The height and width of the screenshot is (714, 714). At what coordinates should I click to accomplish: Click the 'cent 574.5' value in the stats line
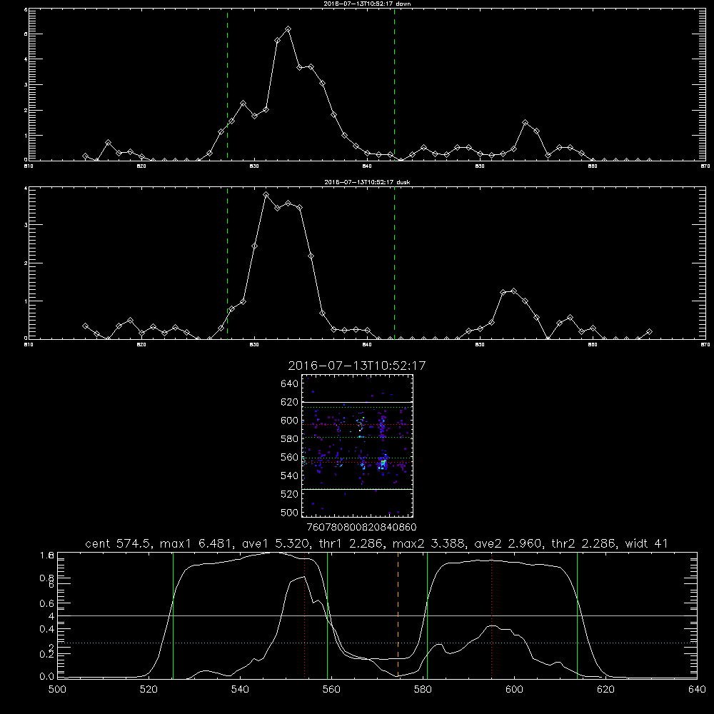coord(119,543)
